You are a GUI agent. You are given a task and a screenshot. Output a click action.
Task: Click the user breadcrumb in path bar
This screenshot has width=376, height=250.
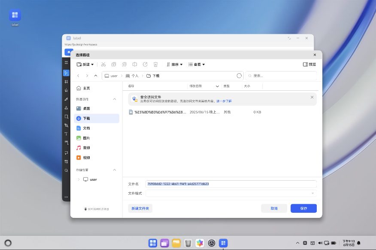(x=111, y=76)
